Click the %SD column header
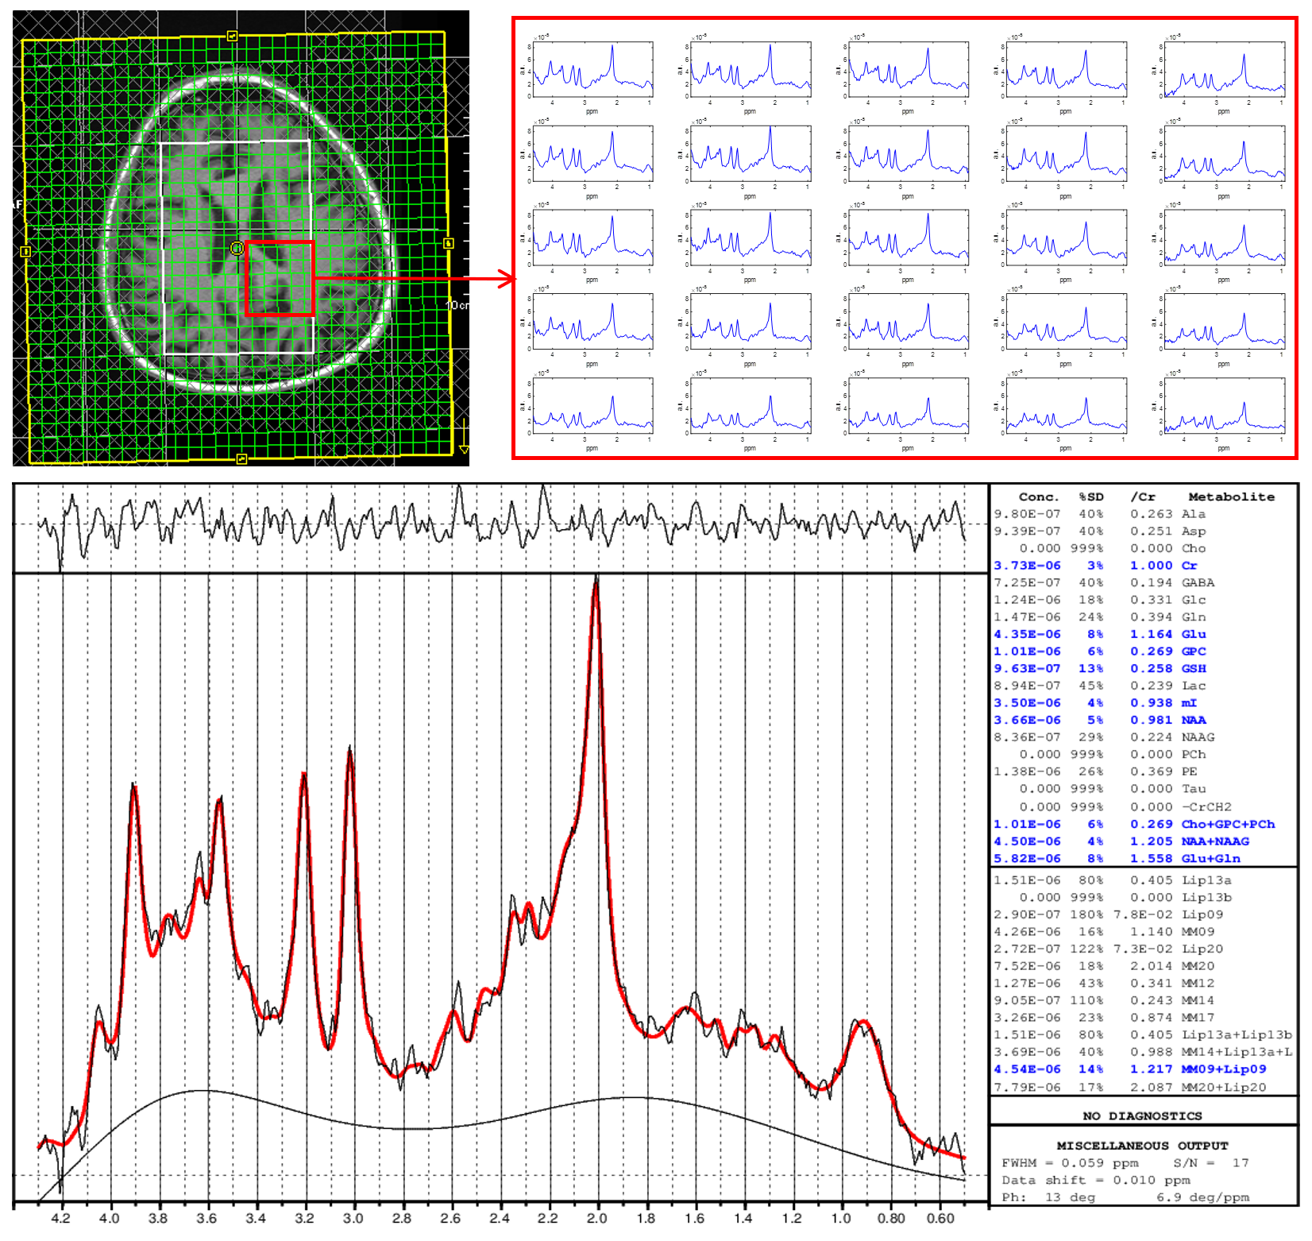Screen dimensions: 1312x1241 tap(1090, 497)
